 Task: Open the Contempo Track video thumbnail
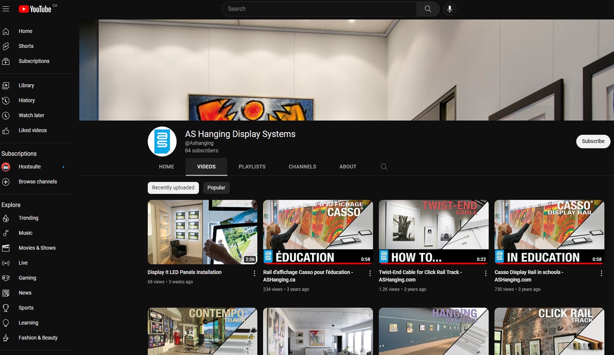202,331
